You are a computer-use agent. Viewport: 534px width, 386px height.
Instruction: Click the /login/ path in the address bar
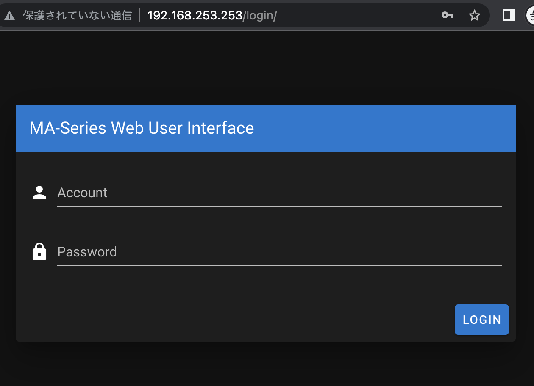pos(260,16)
